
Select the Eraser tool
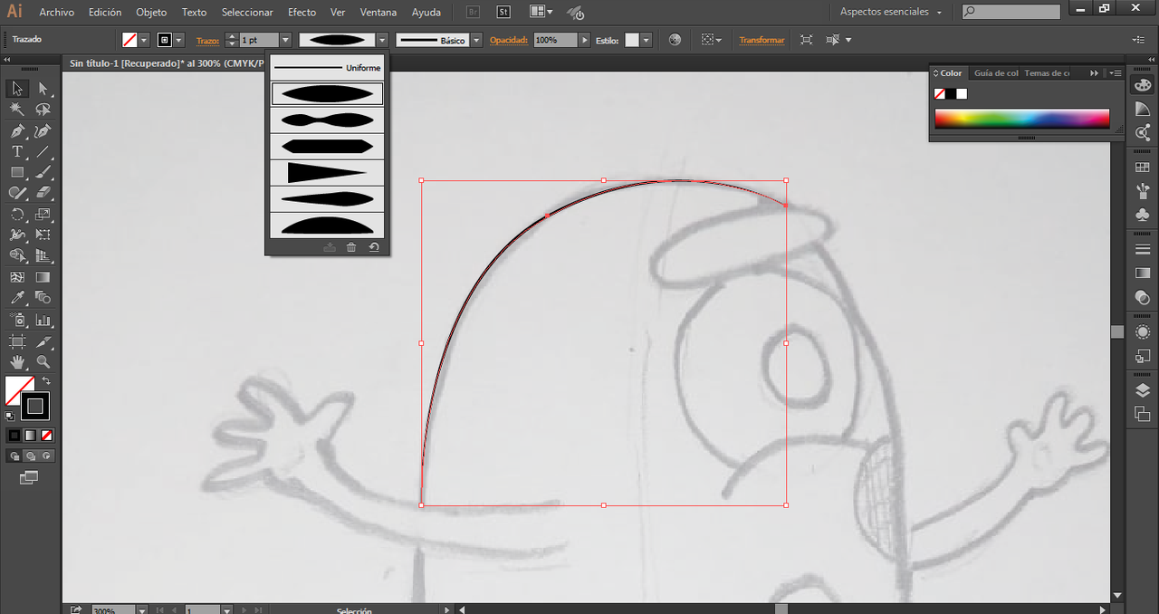coord(43,193)
